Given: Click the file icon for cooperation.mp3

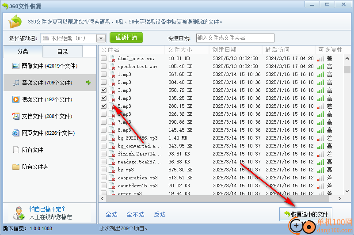Looking at the screenshot, I should (112, 178).
